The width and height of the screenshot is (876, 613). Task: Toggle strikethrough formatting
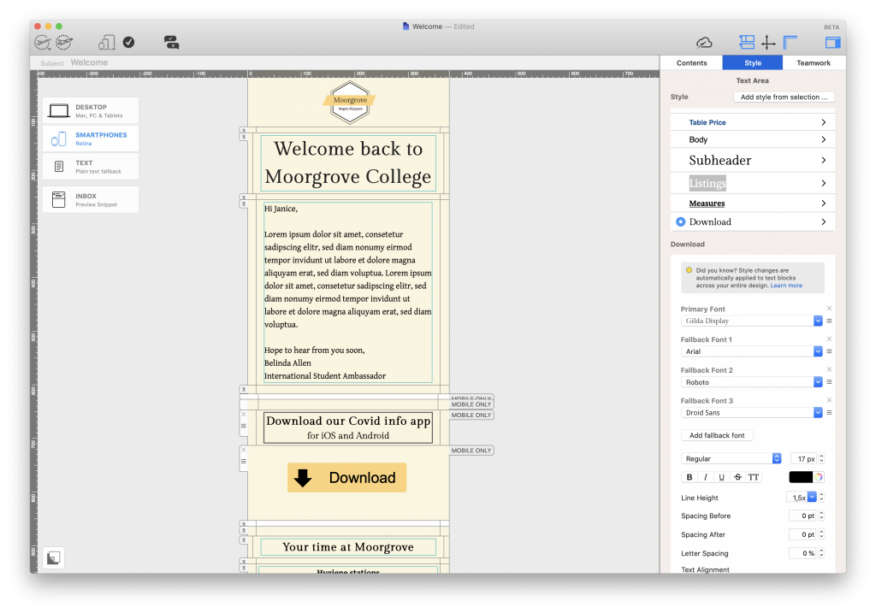pos(738,477)
